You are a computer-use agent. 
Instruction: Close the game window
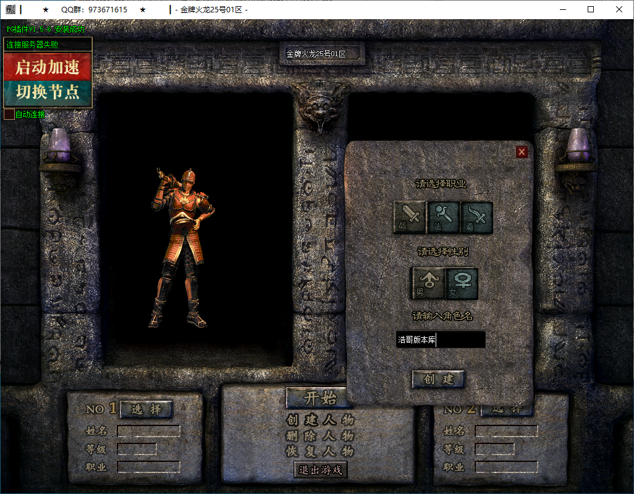[619, 9]
